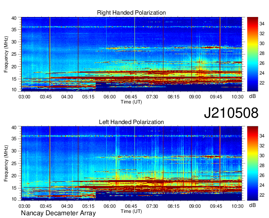Select the J210508 observation label

coord(231,113)
